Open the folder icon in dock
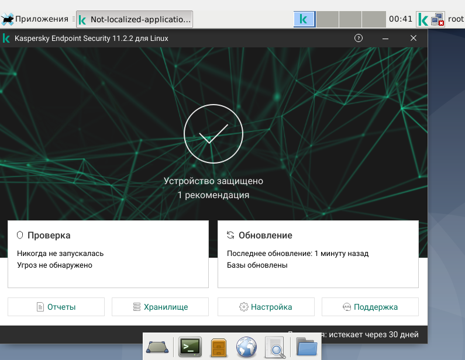 point(306,347)
